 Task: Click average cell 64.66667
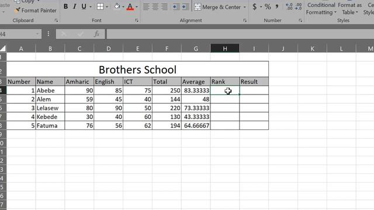coord(196,125)
